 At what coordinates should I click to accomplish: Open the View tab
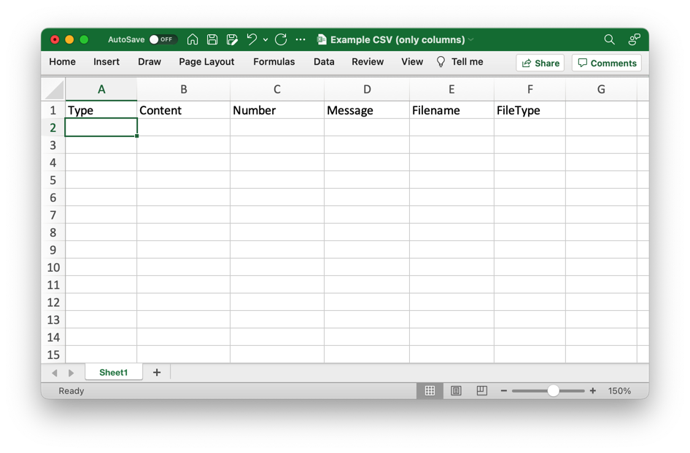click(412, 62)
